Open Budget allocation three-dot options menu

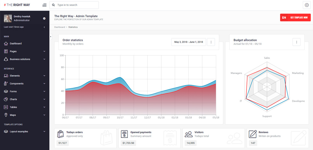(x=296, y=42)
